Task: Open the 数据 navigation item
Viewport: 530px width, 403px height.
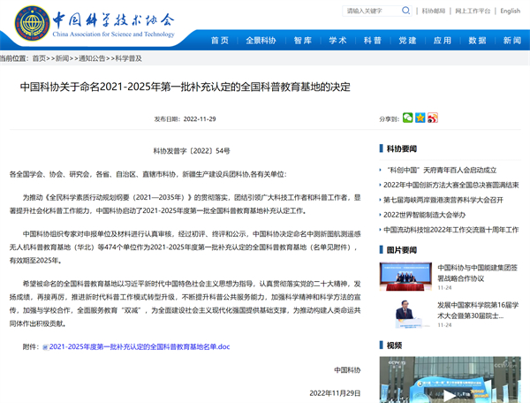Action: [x=477, y=41]
